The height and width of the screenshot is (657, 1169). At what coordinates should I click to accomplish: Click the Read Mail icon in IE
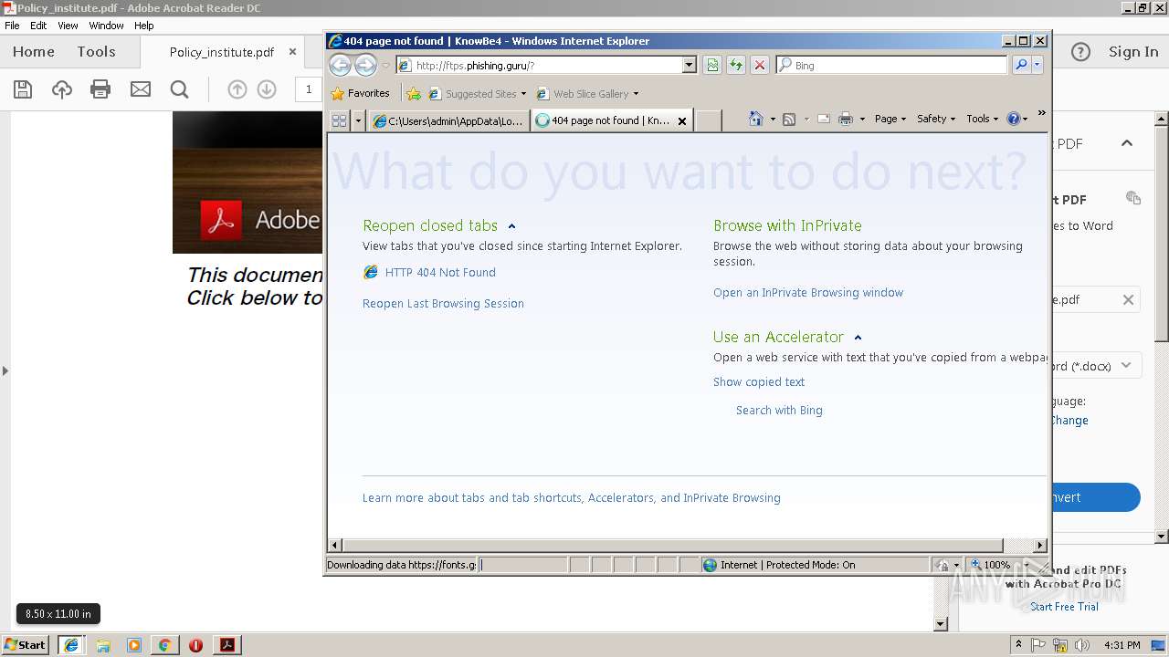click(x=823, y=119)
